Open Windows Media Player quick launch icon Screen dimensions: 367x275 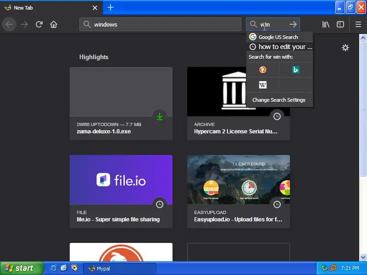tap(74, 268)
